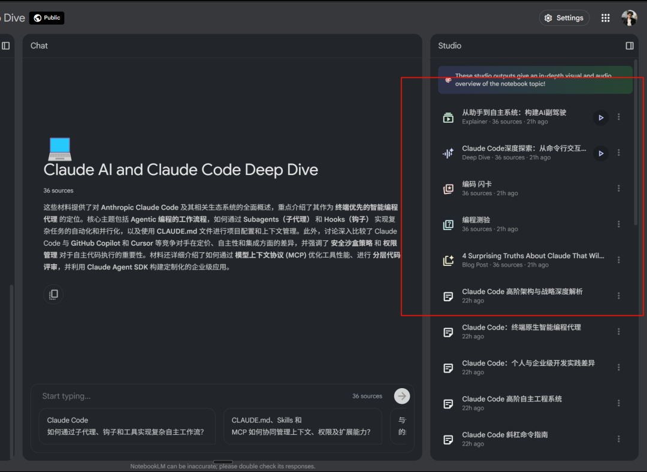Open more options for 4 Surprising Truths
Image resolution: width=647 pixels, height=472 pixels.
point(618,260)
